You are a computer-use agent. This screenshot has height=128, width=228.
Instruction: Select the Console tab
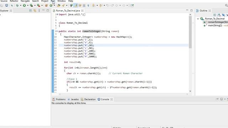tap(103, 99)
